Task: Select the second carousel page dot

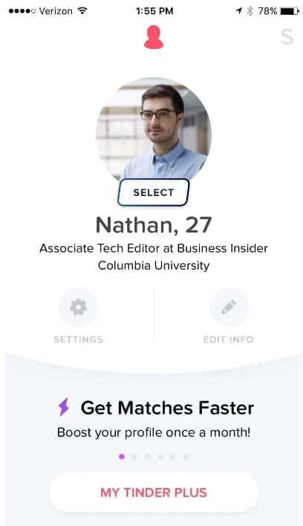Action: click(134, 456)
